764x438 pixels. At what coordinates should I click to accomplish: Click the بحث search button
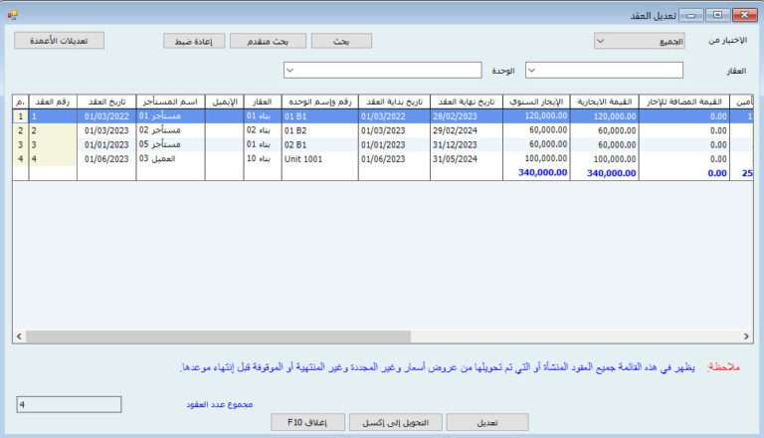[341, 41]
